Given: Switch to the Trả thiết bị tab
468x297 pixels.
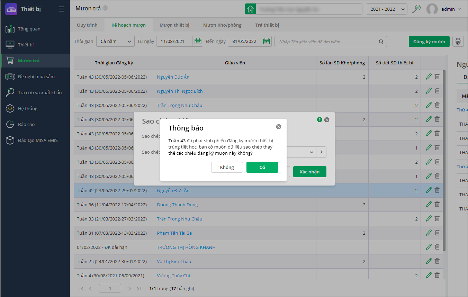Looking at the screenshot, I should [x=267, y=25].
